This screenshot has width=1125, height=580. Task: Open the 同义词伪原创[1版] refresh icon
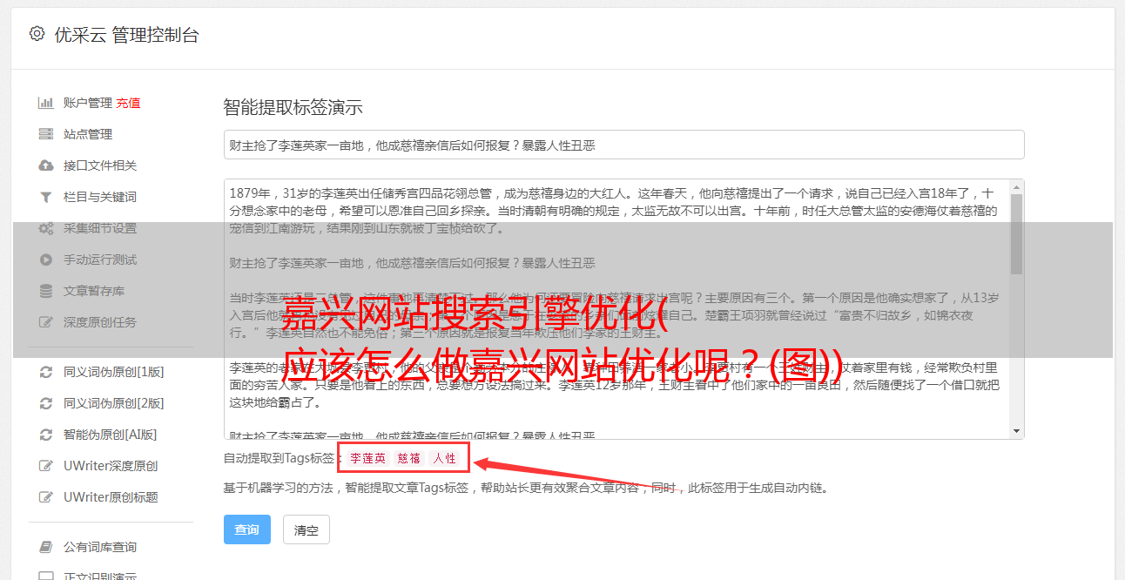point(46,372)
